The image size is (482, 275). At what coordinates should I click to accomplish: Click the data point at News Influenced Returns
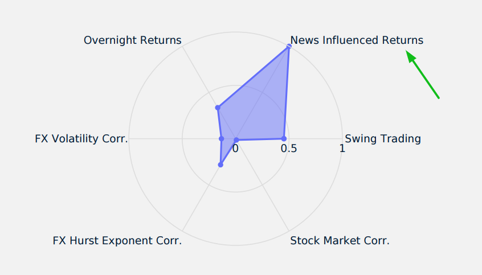[x=289, y=47]
